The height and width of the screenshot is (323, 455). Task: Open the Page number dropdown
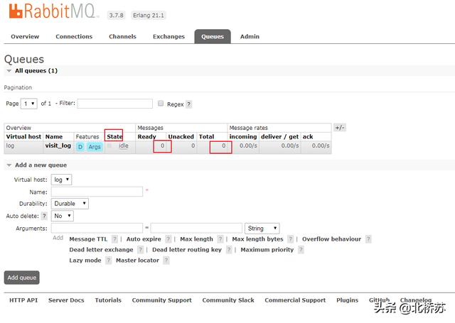28,104
